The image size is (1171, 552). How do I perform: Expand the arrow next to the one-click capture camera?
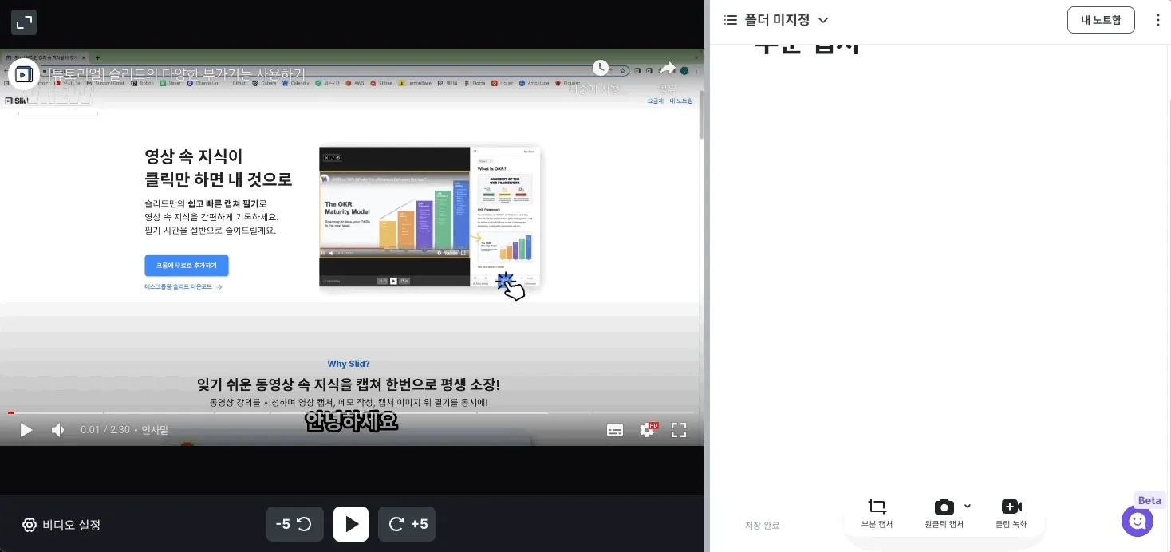pyautogui.click(x=968, y=507)
